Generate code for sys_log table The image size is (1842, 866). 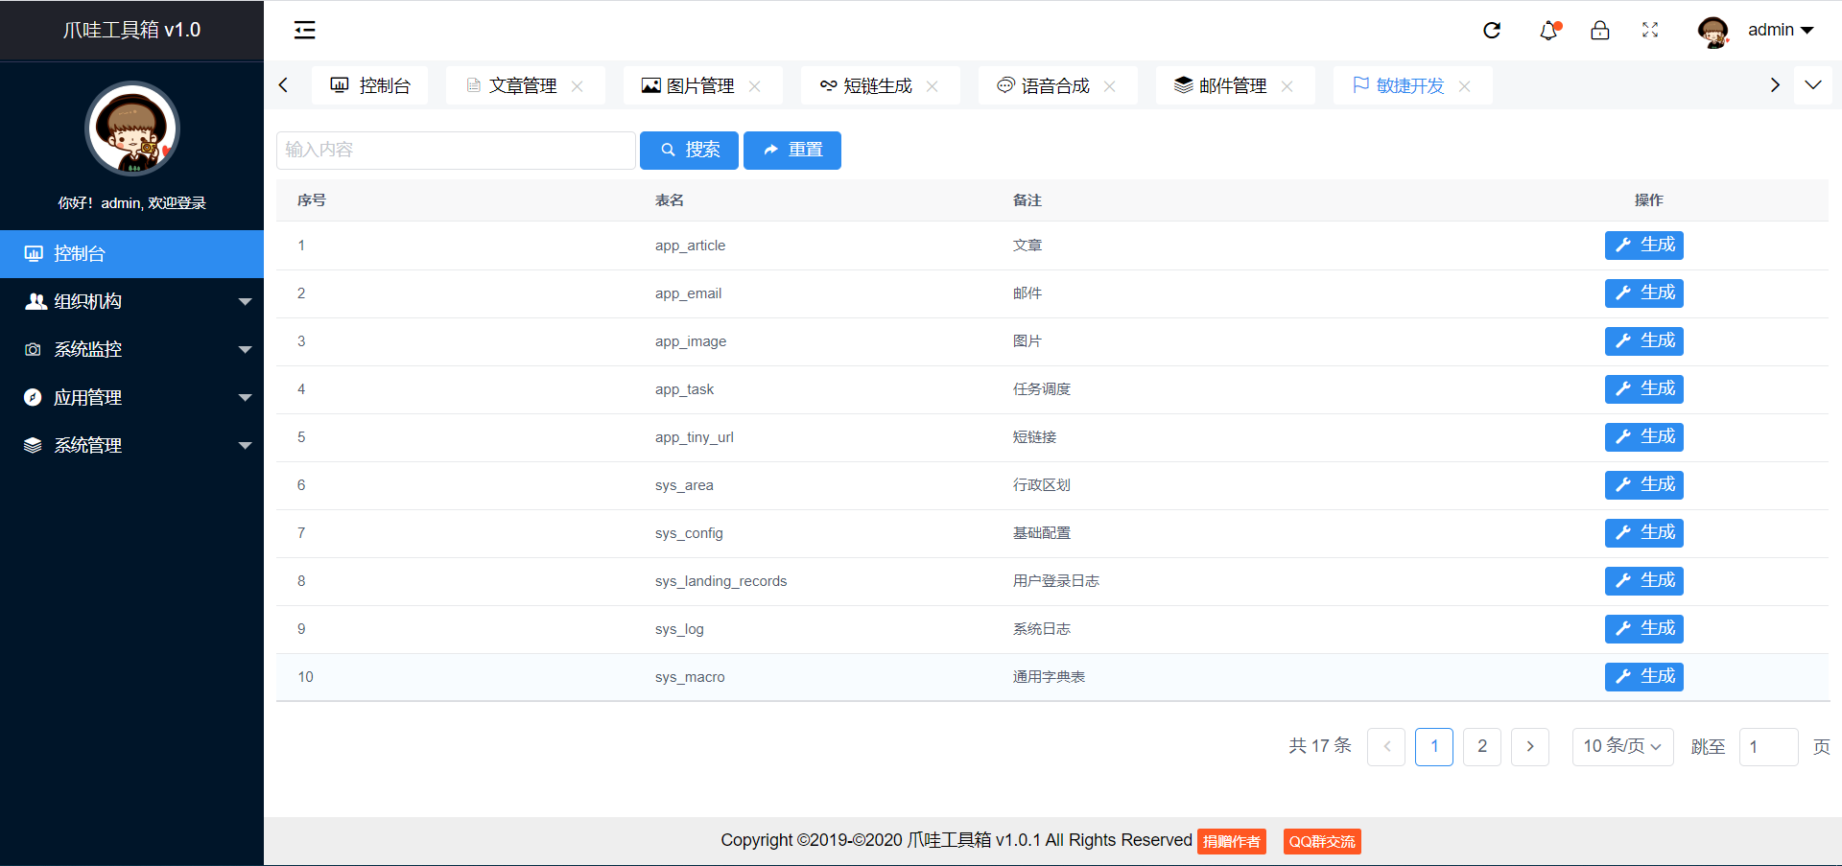pyautogui.click(x=1644, y=629)
